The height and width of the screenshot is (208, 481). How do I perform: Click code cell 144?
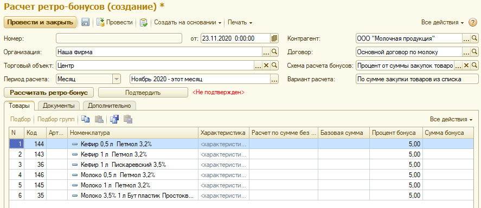pyautogui.click(x=35, y=144)
